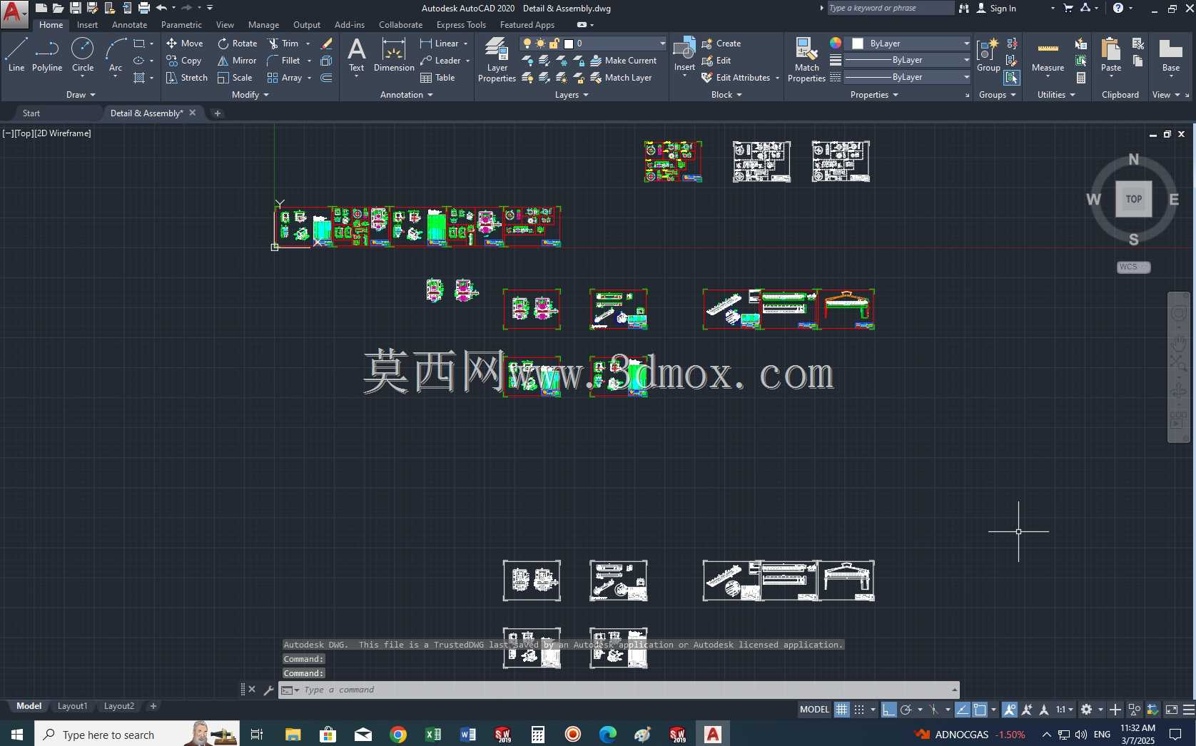Choose the Arc tool
This screenshot has height=746, width=1196.
(x=116, y=56)
